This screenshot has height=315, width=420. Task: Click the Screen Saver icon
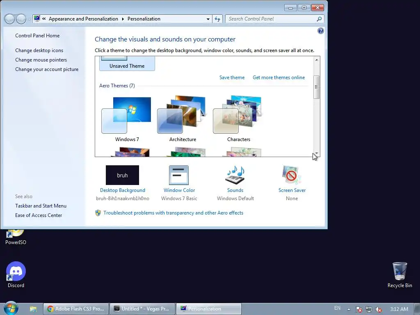point(292,175)
